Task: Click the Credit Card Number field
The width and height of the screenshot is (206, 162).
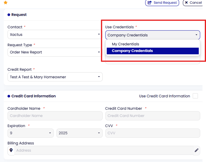Action: click(x=153, y=116)
